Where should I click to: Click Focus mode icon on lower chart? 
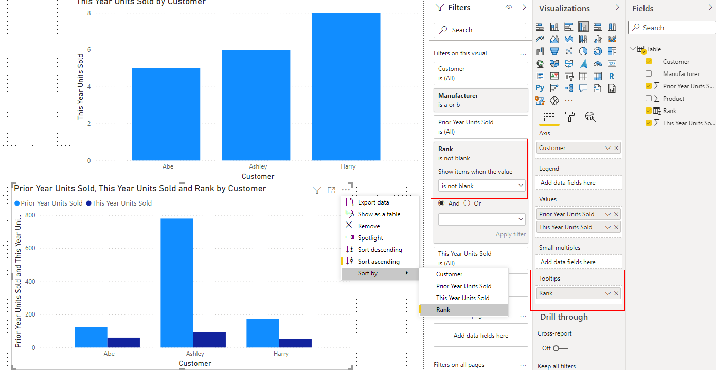coord(331,190)
